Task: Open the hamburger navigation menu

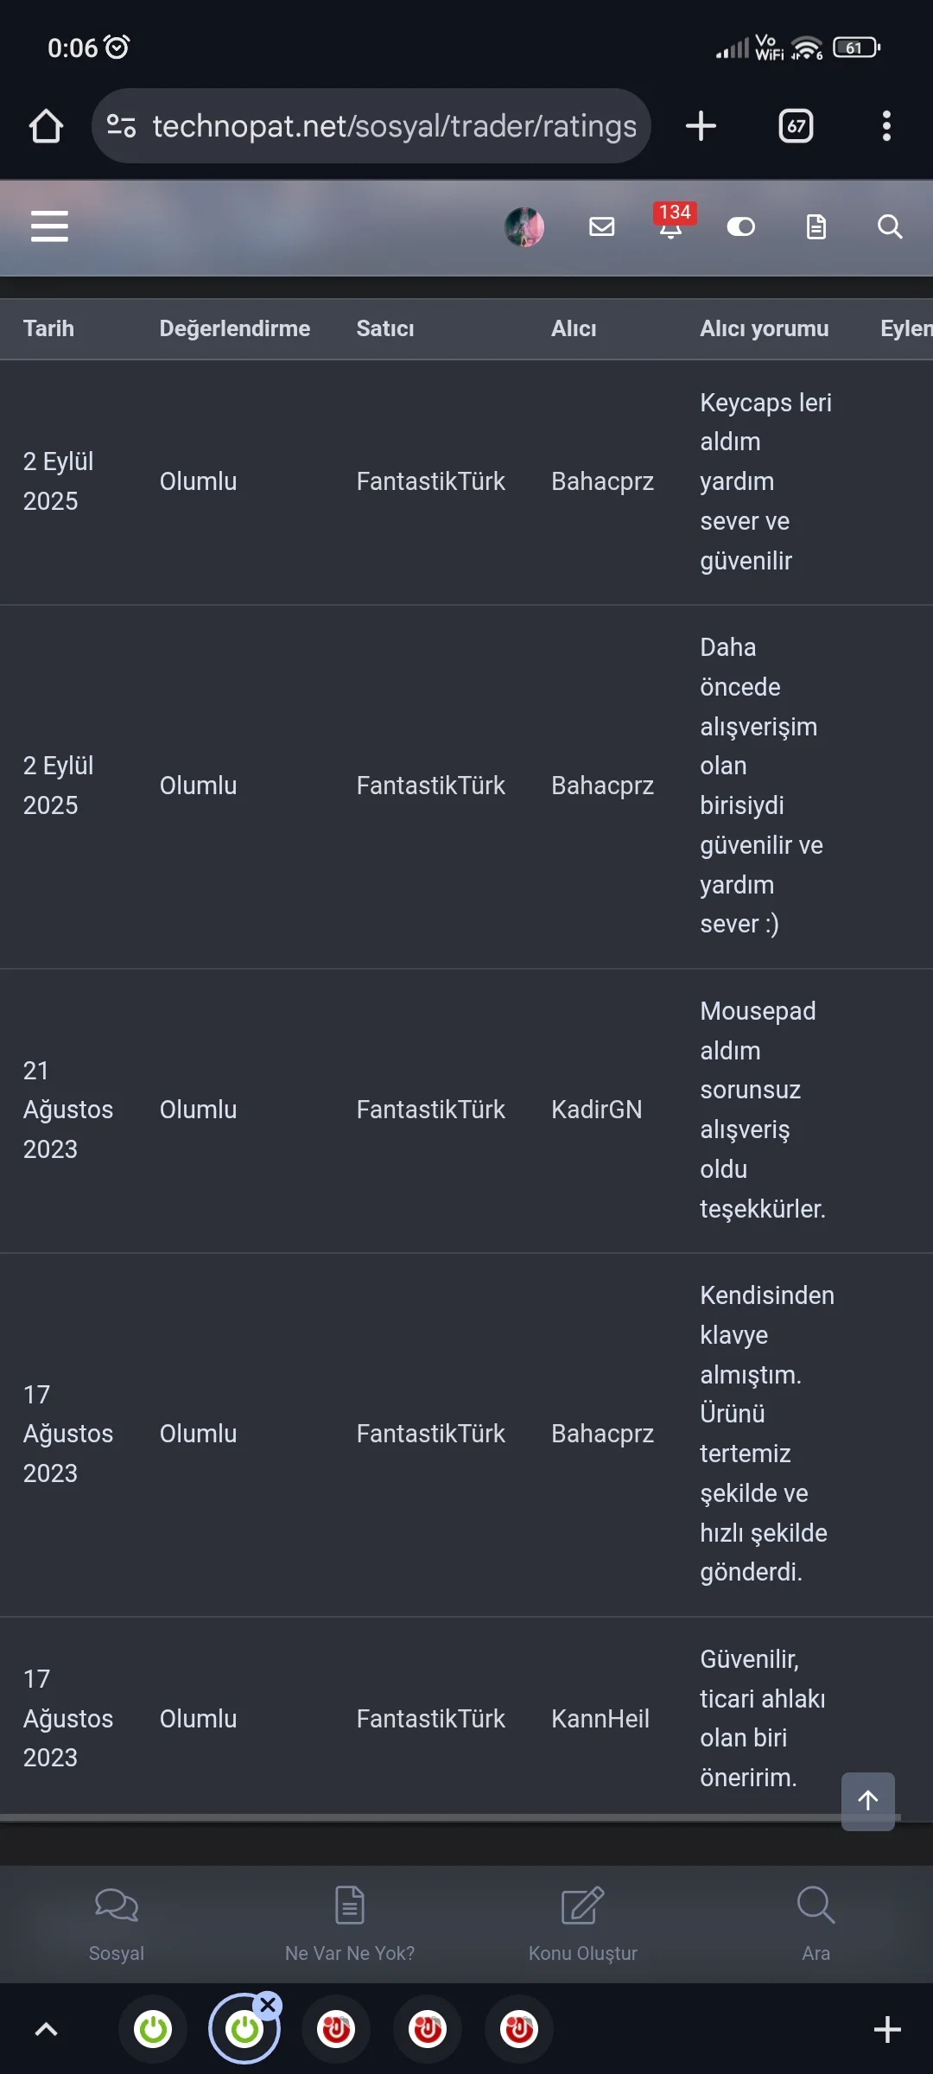Action: pos(49,226)
